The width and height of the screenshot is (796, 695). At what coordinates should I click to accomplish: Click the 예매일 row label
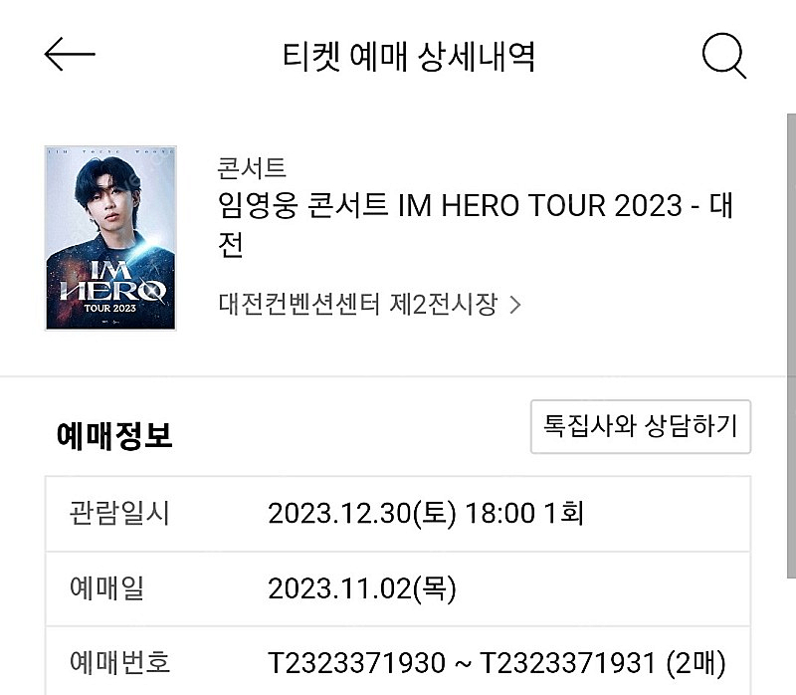pos(106,588)
